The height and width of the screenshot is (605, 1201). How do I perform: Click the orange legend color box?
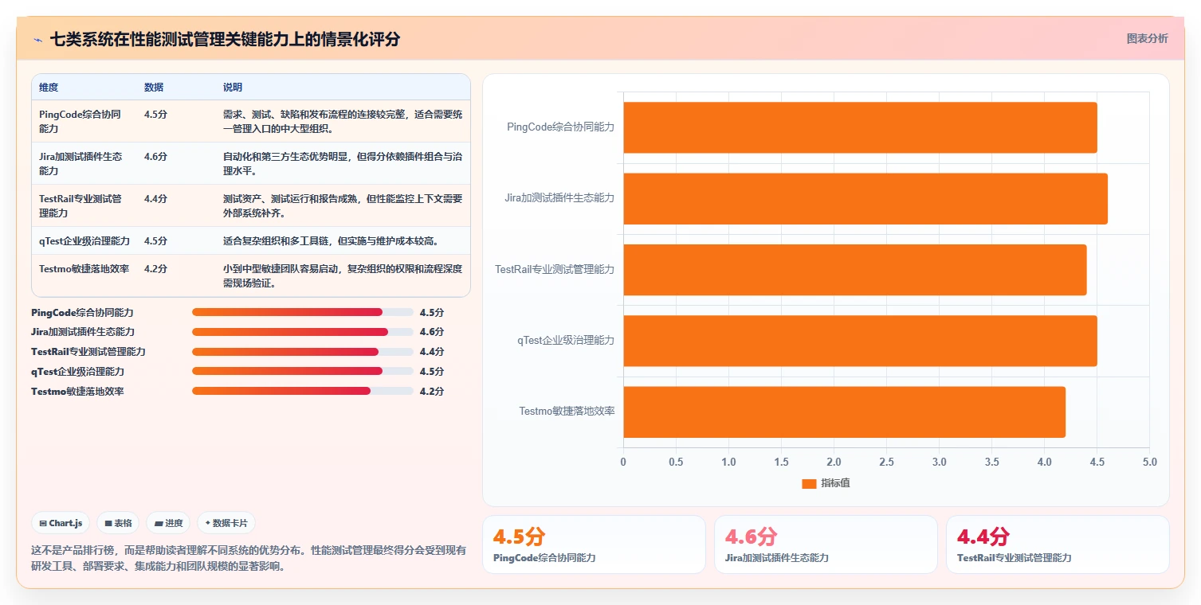(809, 484)
